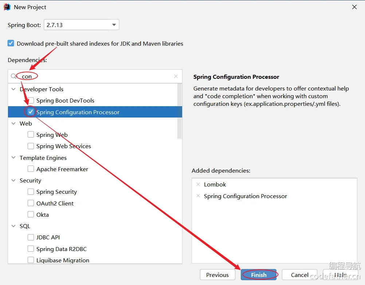The width and height of the screenshot is (365, 285).
Task: Click the dependencies list vertical scrollbar
Action: pyautogui.click(x=180, y=111)
